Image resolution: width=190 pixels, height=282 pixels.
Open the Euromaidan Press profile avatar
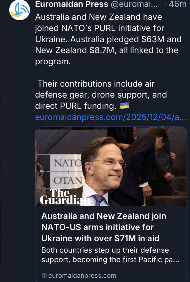tap(19, 10)
